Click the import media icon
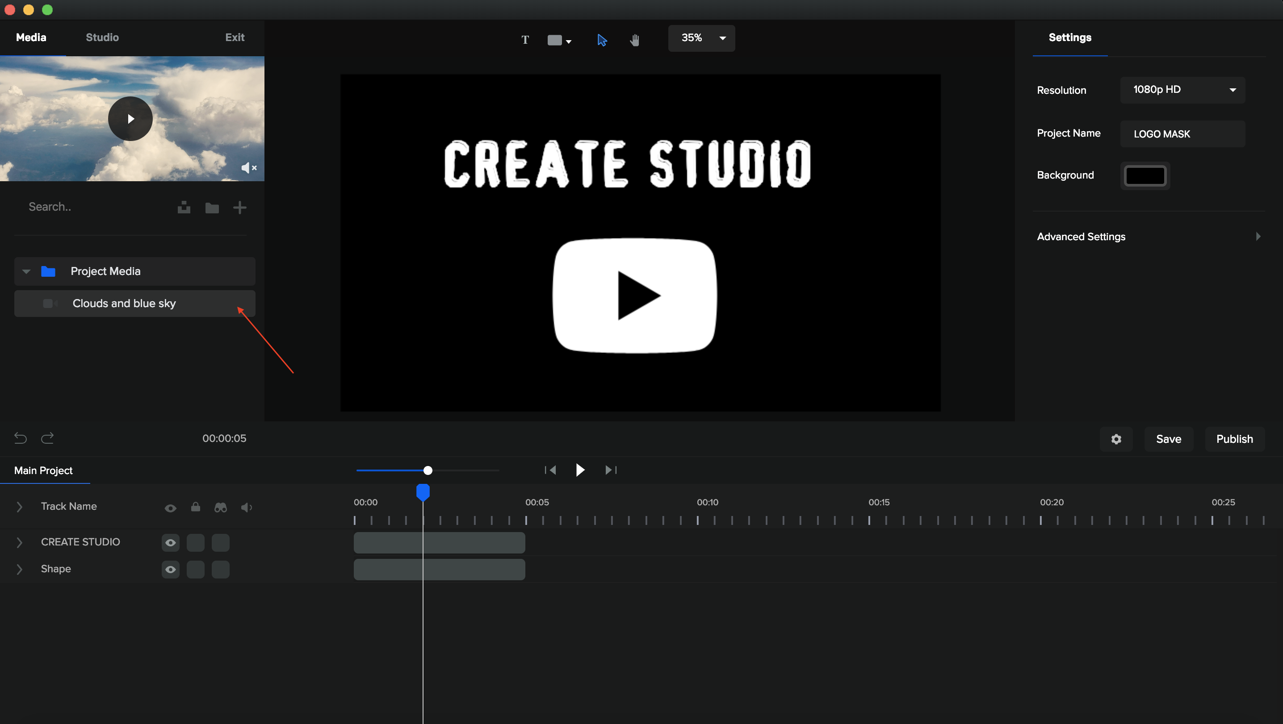This screenshot has height=724, width=1283. pyautogui.click(x=184, y=208)
